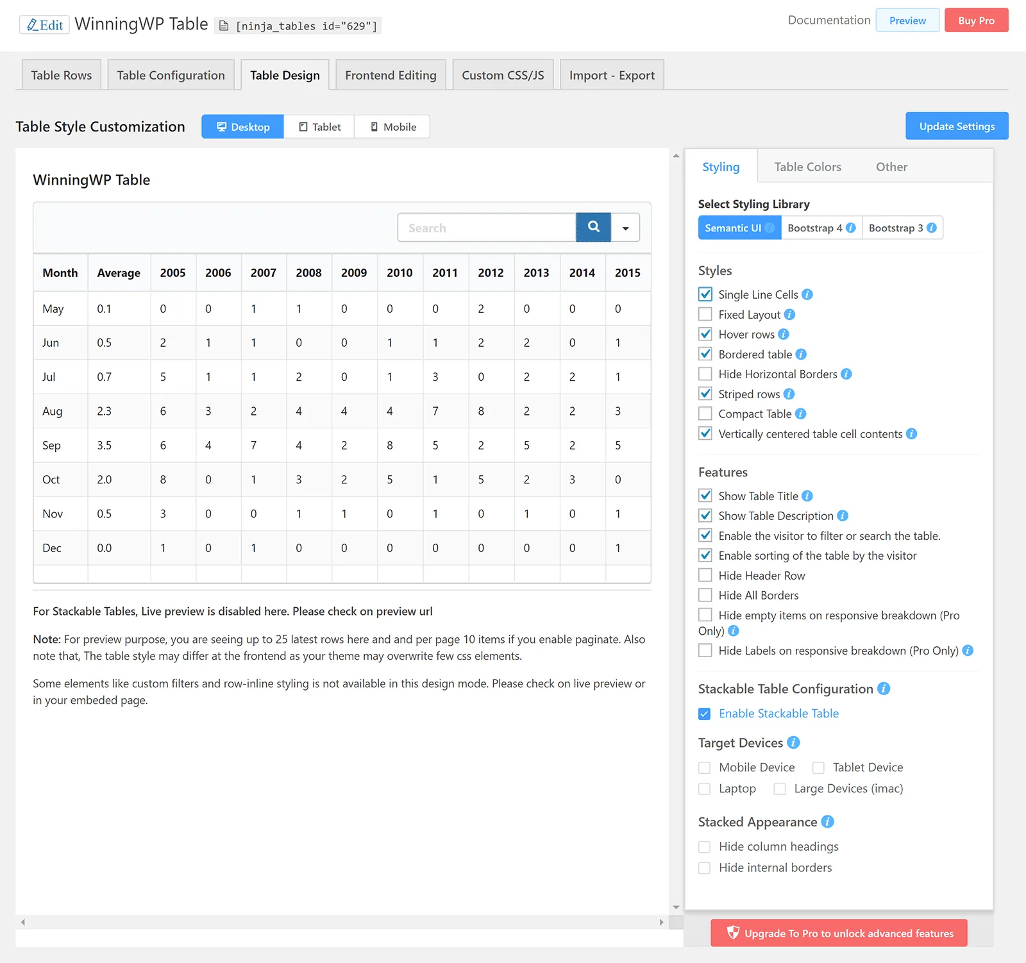
Task: Open info tooltip for Hover rows
Action: pos(784,334)
